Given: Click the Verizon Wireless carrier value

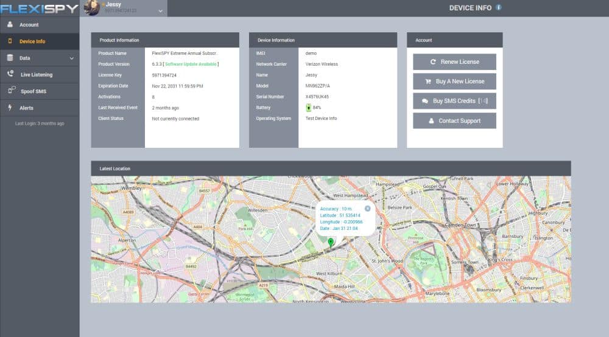Looking at the screenshot, I should point(322,64).
